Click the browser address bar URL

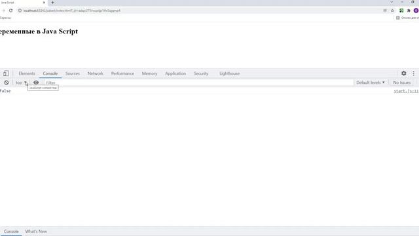(72, 10)
